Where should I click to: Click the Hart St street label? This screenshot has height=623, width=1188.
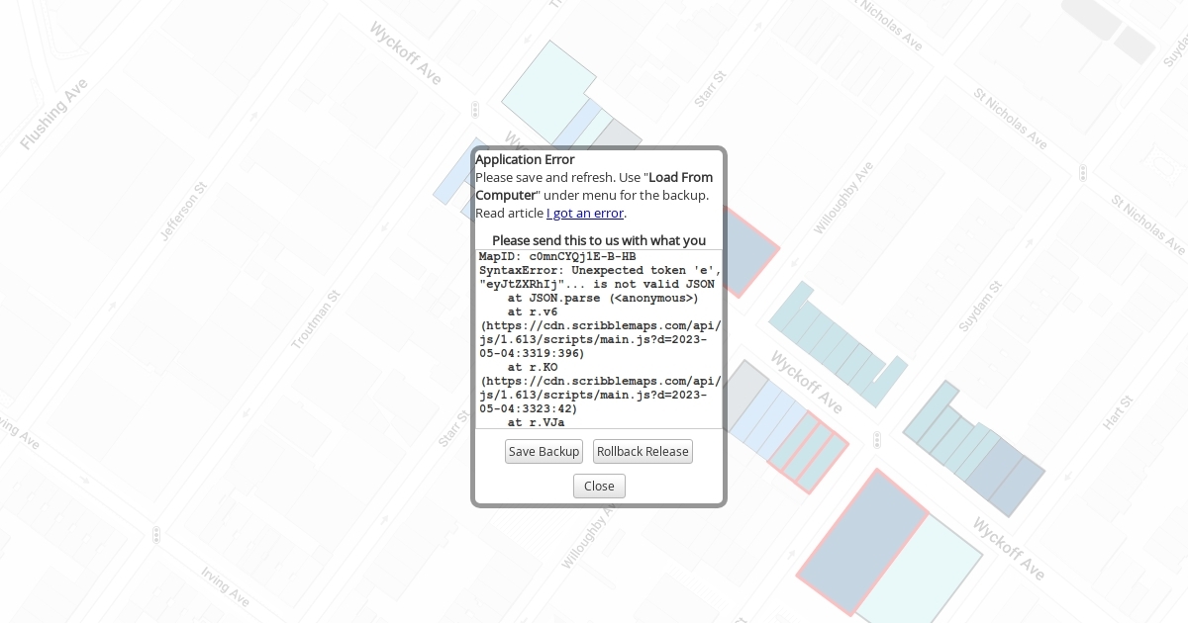pos(1118,412)
